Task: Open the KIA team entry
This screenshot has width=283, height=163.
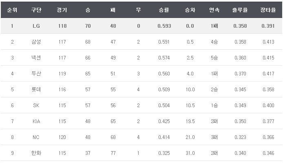Action: click(36, 121)
